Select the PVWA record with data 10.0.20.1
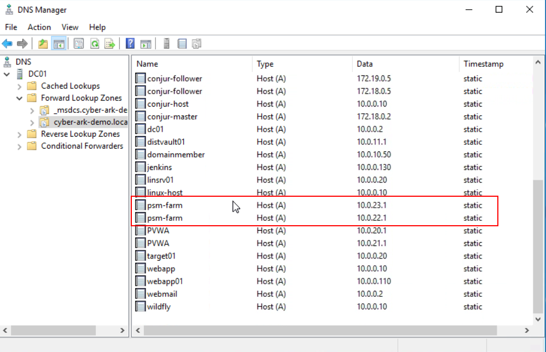This screenshot has width=546, height=352. click(x=333, y=231)
